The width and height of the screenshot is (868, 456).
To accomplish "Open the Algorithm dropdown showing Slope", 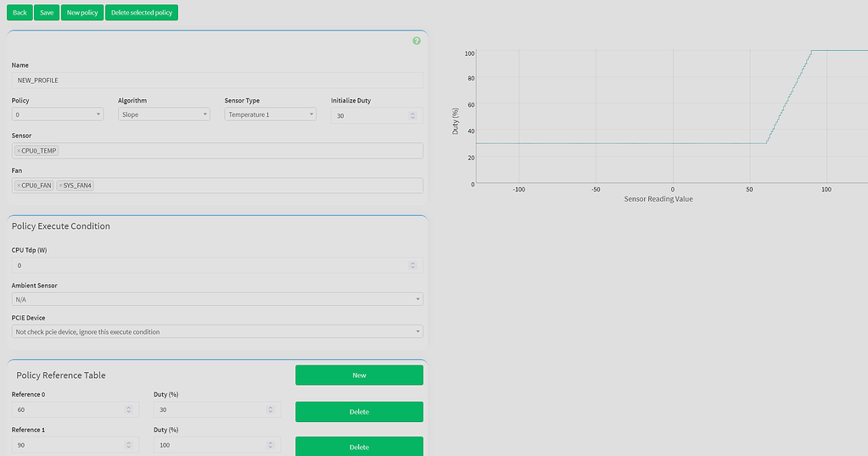I will coord(164,114).
